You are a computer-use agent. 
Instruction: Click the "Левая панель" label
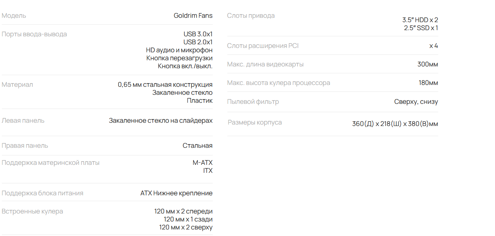coord(23,121)
